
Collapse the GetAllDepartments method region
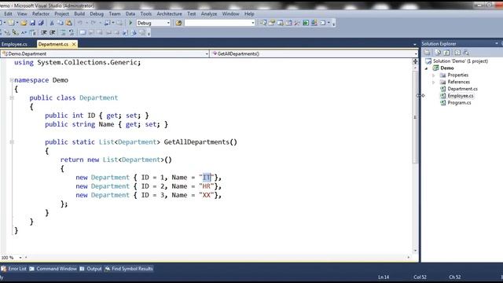pos(12,141)
